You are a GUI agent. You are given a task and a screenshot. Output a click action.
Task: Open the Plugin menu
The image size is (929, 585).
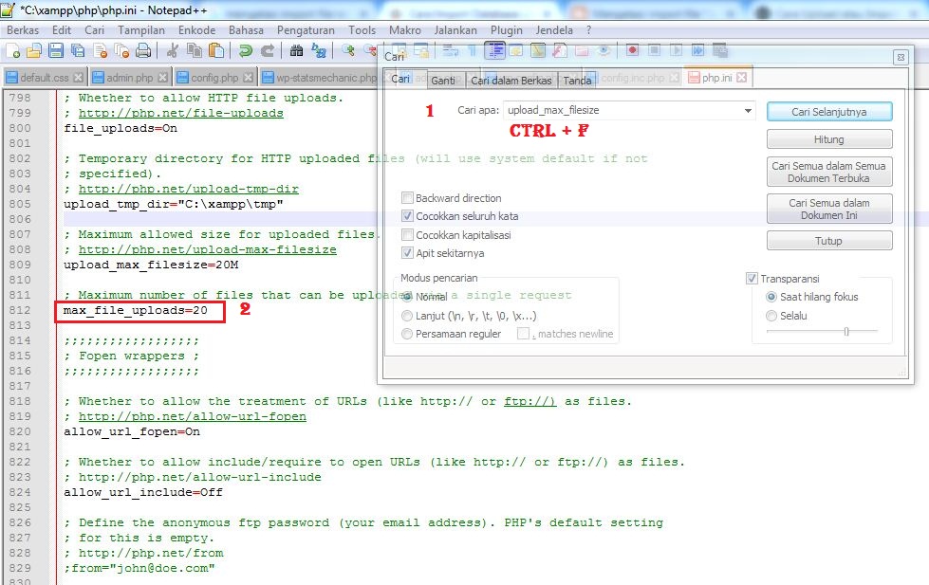[507, 30]
